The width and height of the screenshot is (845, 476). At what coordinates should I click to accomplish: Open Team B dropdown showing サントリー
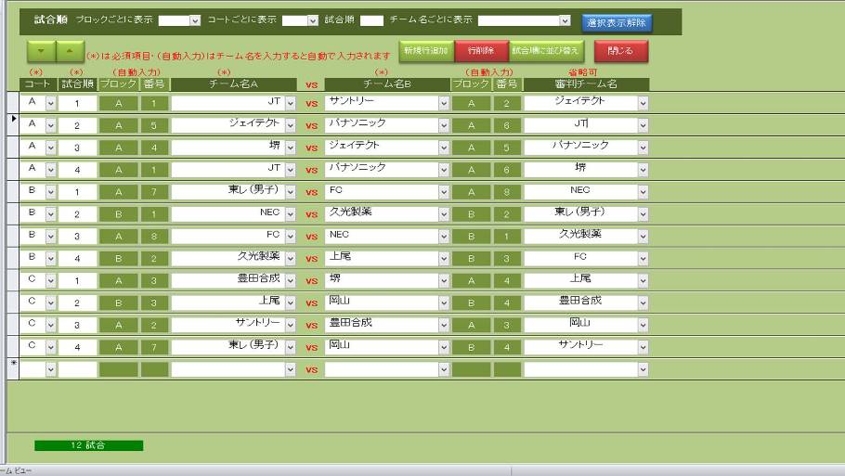(x=444, y=103)
